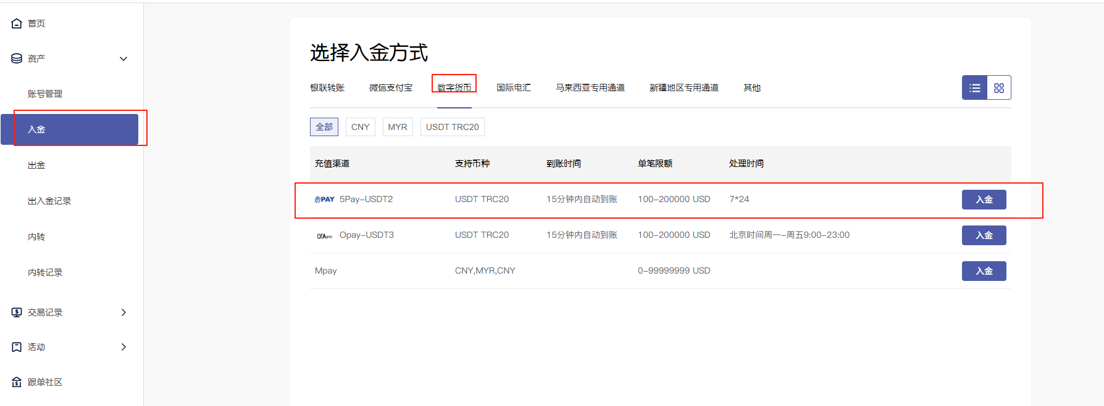The width and height of the screenshot is (1104, 406).
Task: Open 内转 in sidebar
Action: [36, 237]
